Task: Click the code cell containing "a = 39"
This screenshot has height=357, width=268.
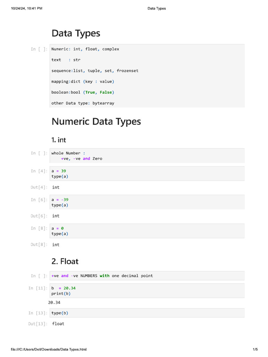Action: point(147,174)
